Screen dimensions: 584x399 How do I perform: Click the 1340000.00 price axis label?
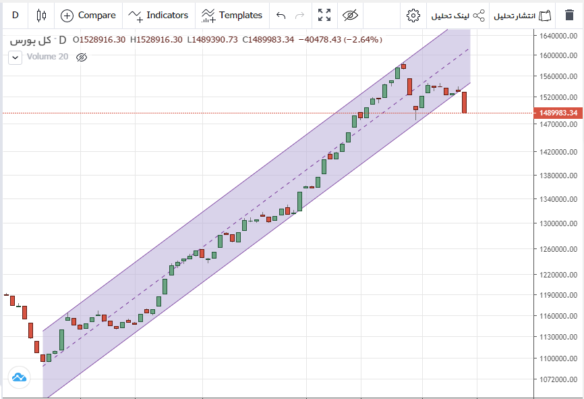(x=558, y=199)
